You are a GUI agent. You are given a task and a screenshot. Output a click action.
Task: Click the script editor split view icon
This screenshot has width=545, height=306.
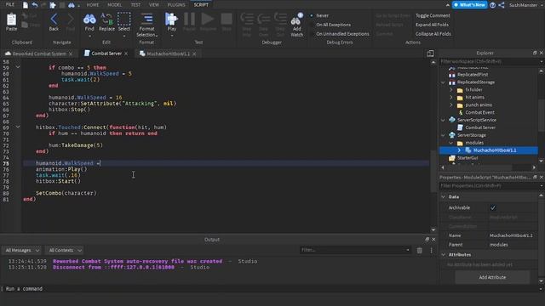[x=430, y=54]
